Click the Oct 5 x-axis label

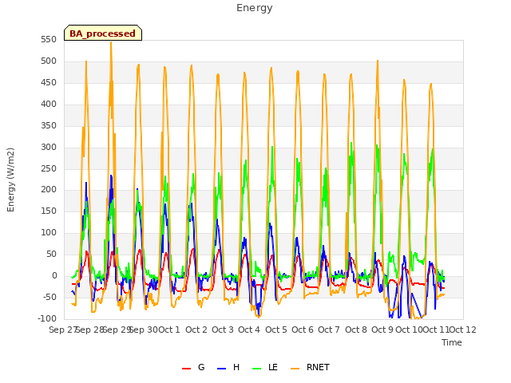(276, 330)
